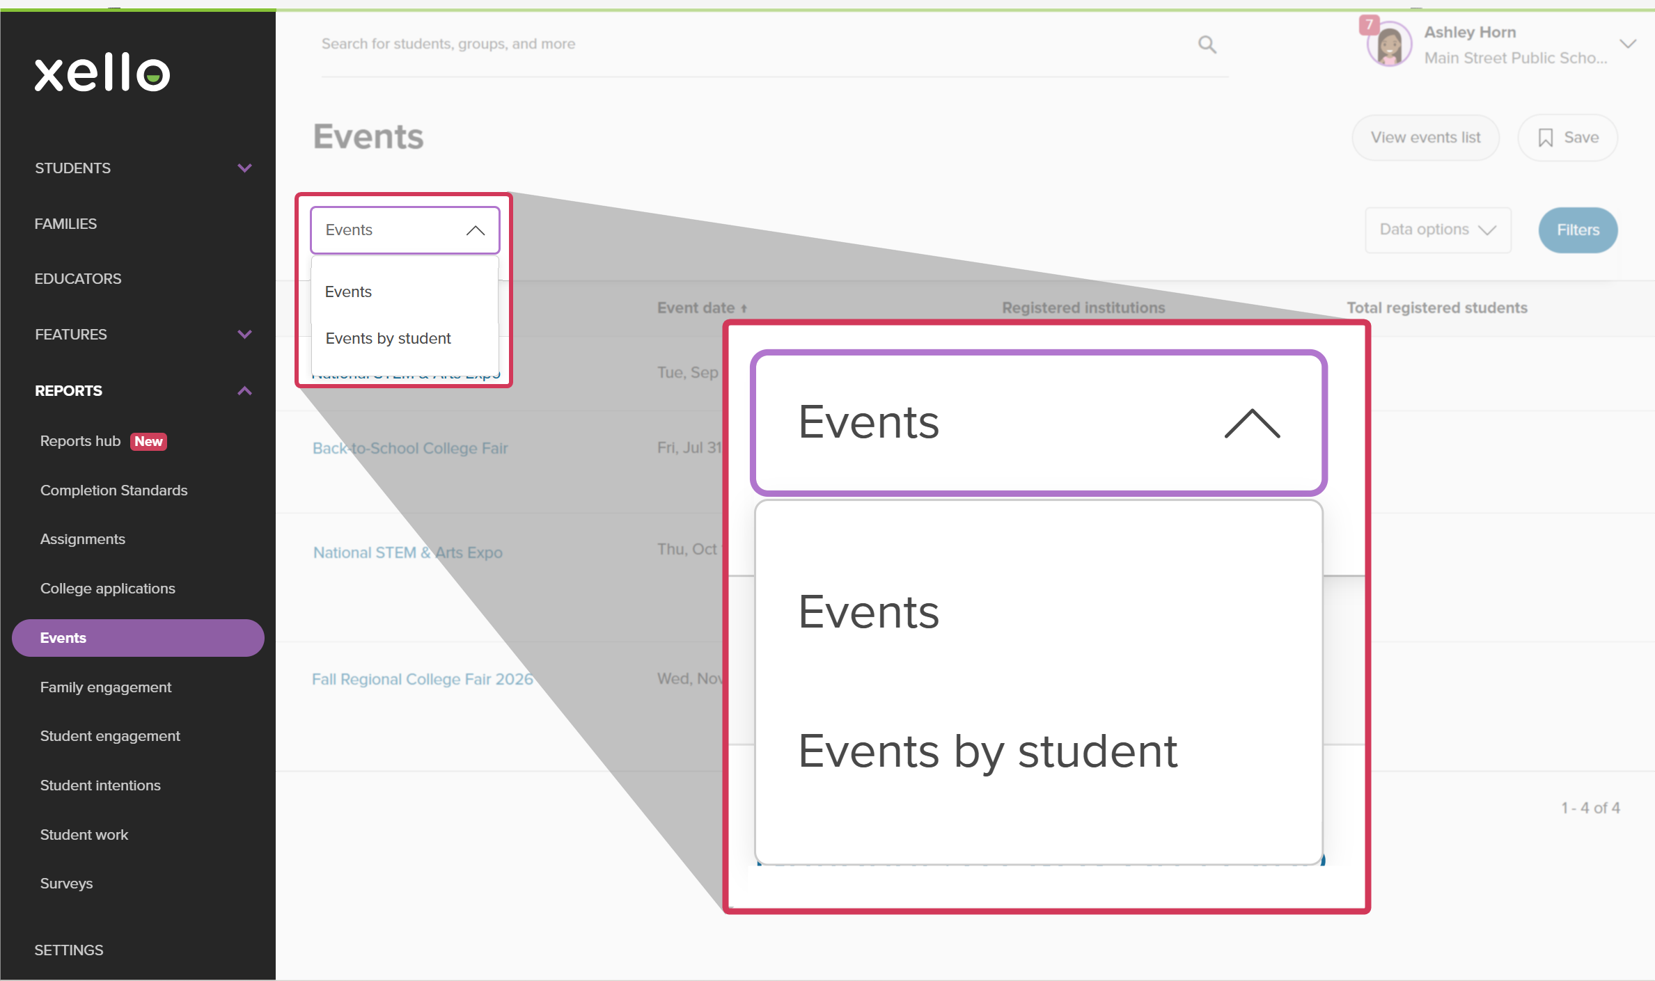
Task: Open FAMILIES in the sidebar
Action: tap(65, 224)
